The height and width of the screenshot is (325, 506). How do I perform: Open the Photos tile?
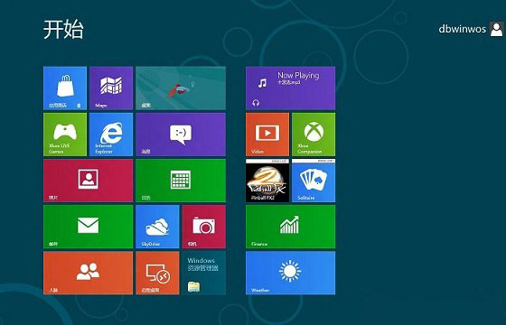pyautogui.click(x=89, y=181)
